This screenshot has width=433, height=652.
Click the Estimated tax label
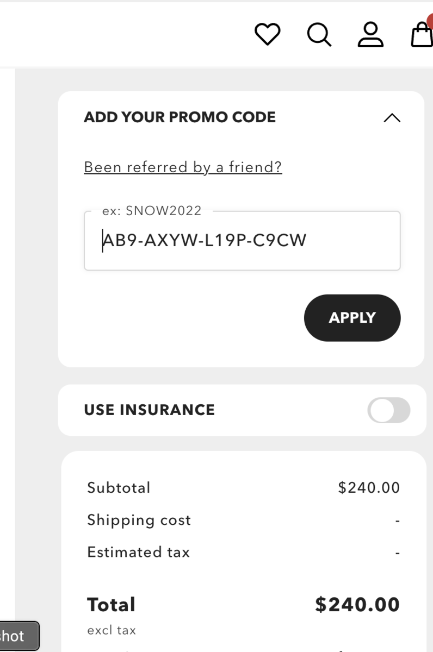138,552
